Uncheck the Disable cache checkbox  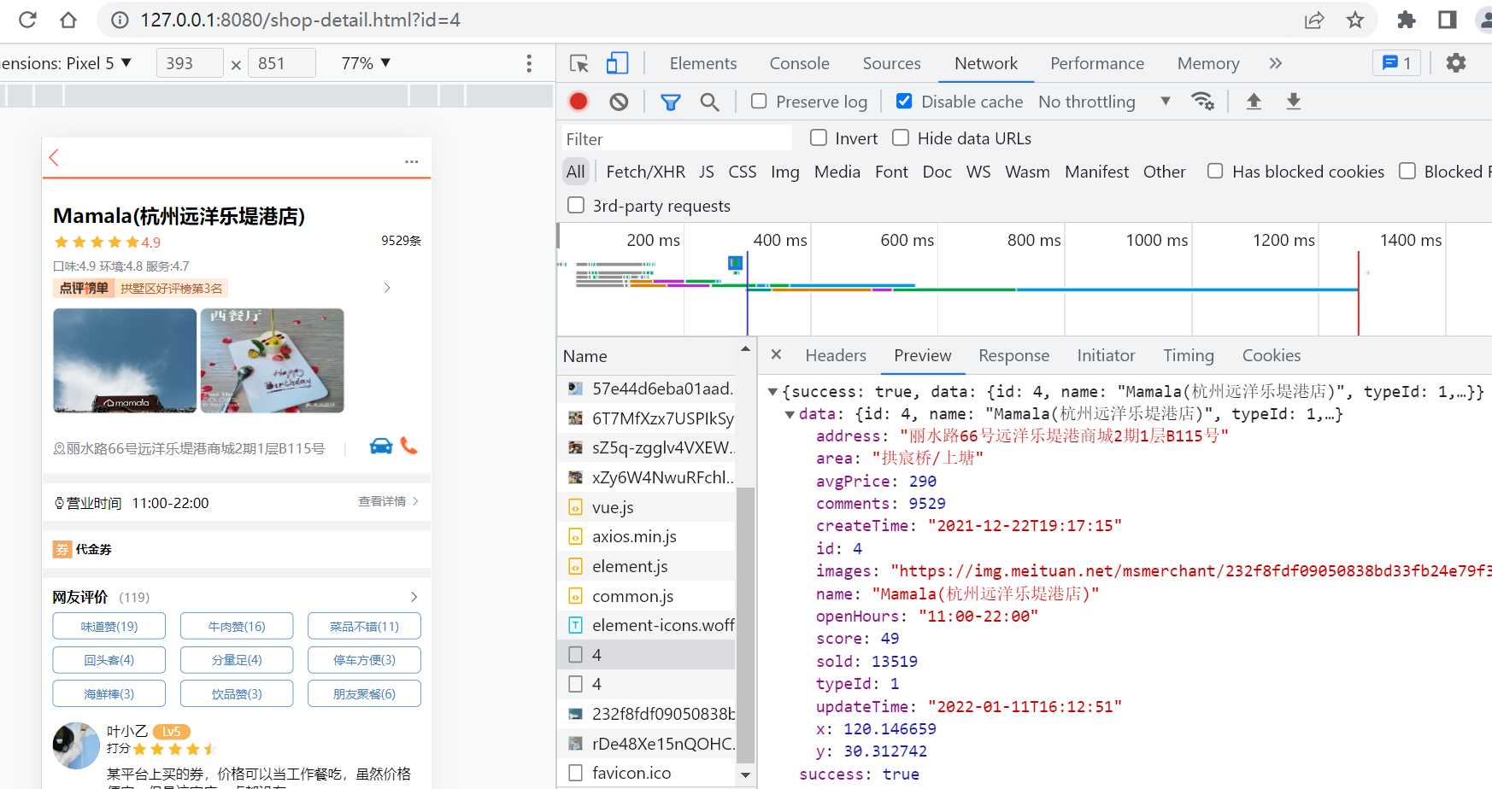(x=904, y=101)
